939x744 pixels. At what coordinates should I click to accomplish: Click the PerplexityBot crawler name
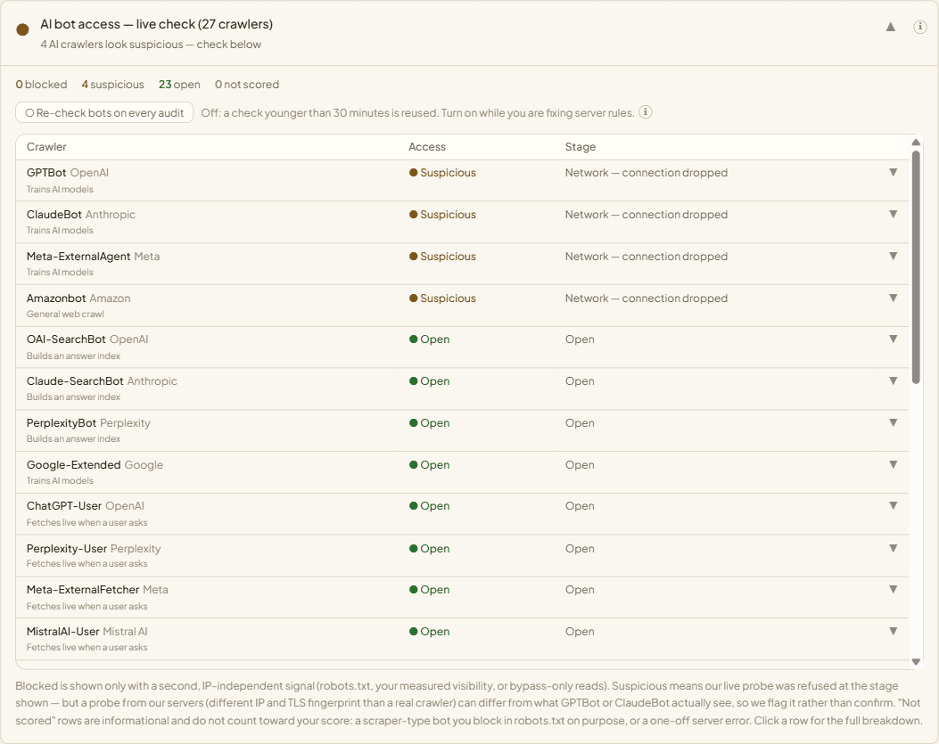coord(61,422)
